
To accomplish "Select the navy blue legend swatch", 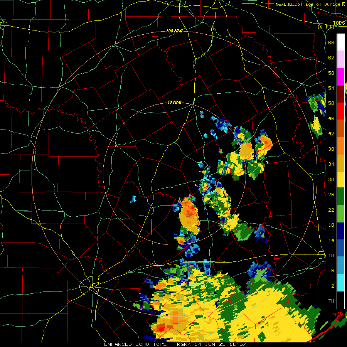I will tap(340, 231).
